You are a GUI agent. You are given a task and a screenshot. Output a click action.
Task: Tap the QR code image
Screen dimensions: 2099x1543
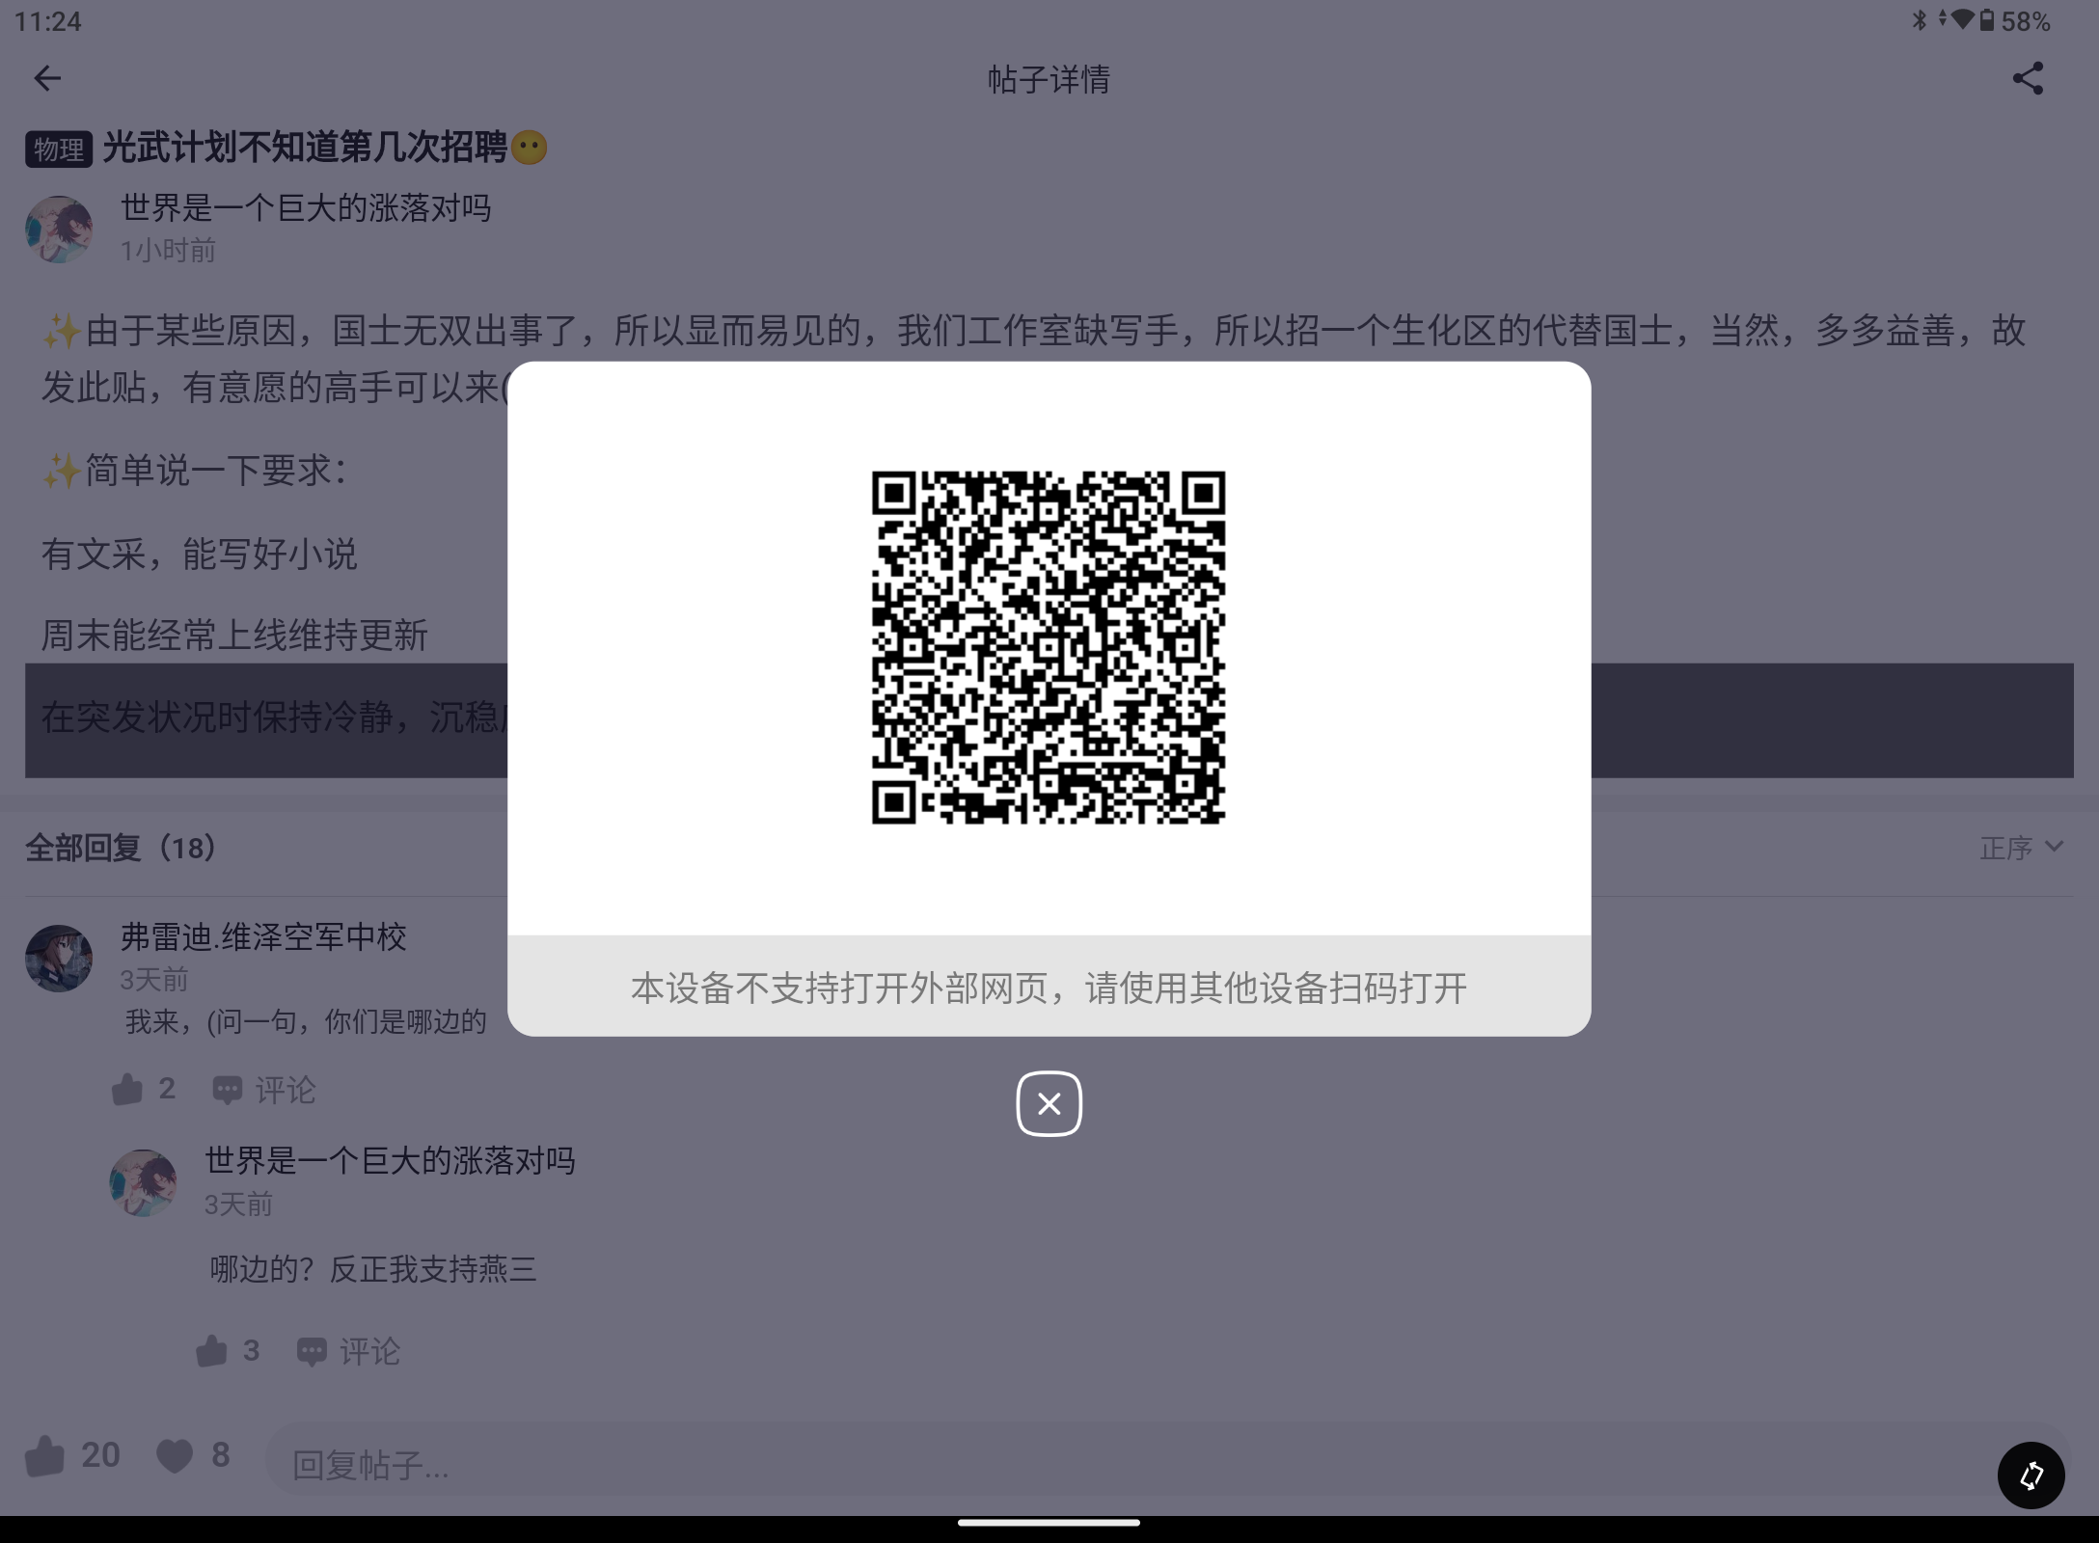(x=1049, y=647)
